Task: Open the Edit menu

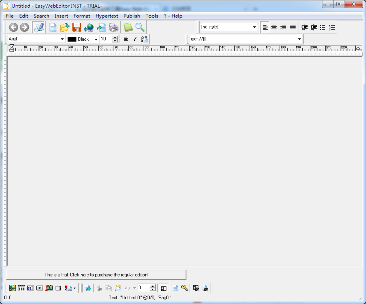Action: 24,16
